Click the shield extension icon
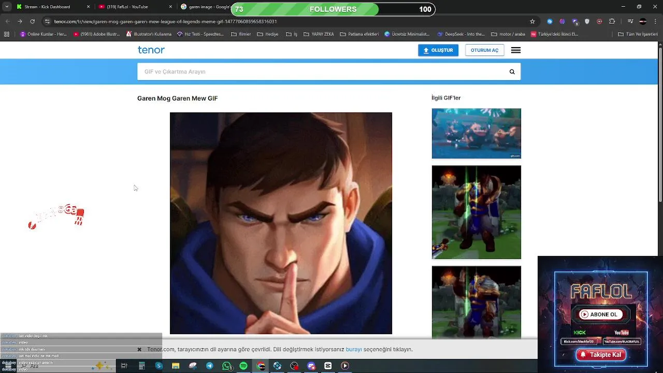Viewport: 663px width, 373px height. pyautogui.click(x=587, y=21)
